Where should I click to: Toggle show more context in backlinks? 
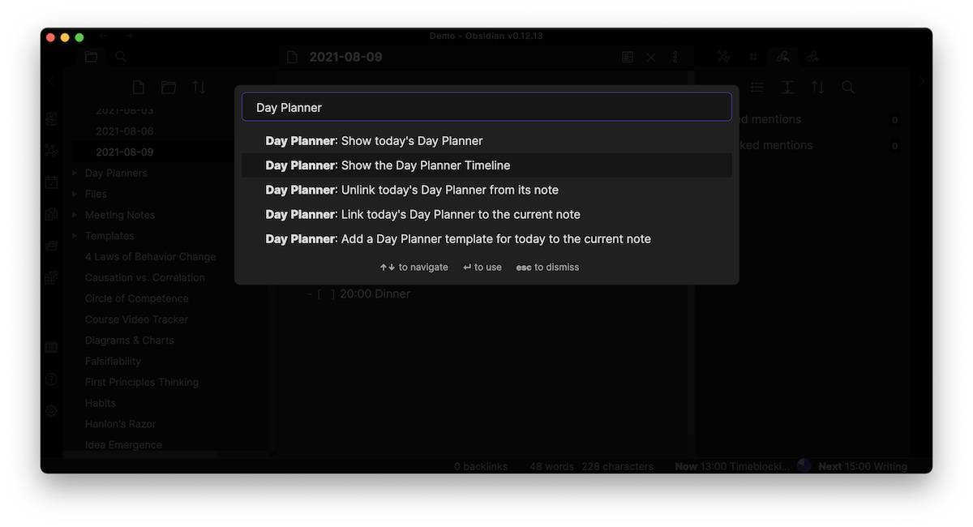pos(787,88)
